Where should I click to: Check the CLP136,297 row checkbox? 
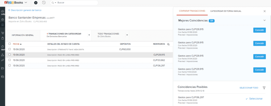9,65
